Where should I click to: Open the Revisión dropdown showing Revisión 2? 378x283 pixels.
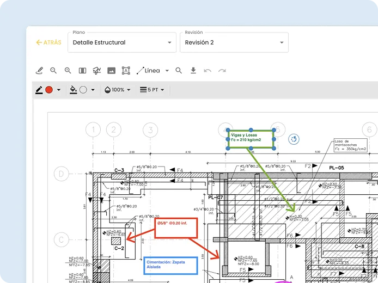[x=234, y=42]
